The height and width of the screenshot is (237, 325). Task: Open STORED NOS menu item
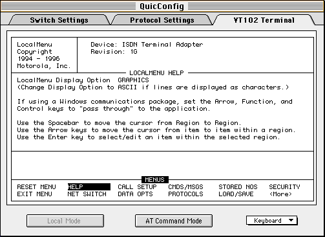238,187
